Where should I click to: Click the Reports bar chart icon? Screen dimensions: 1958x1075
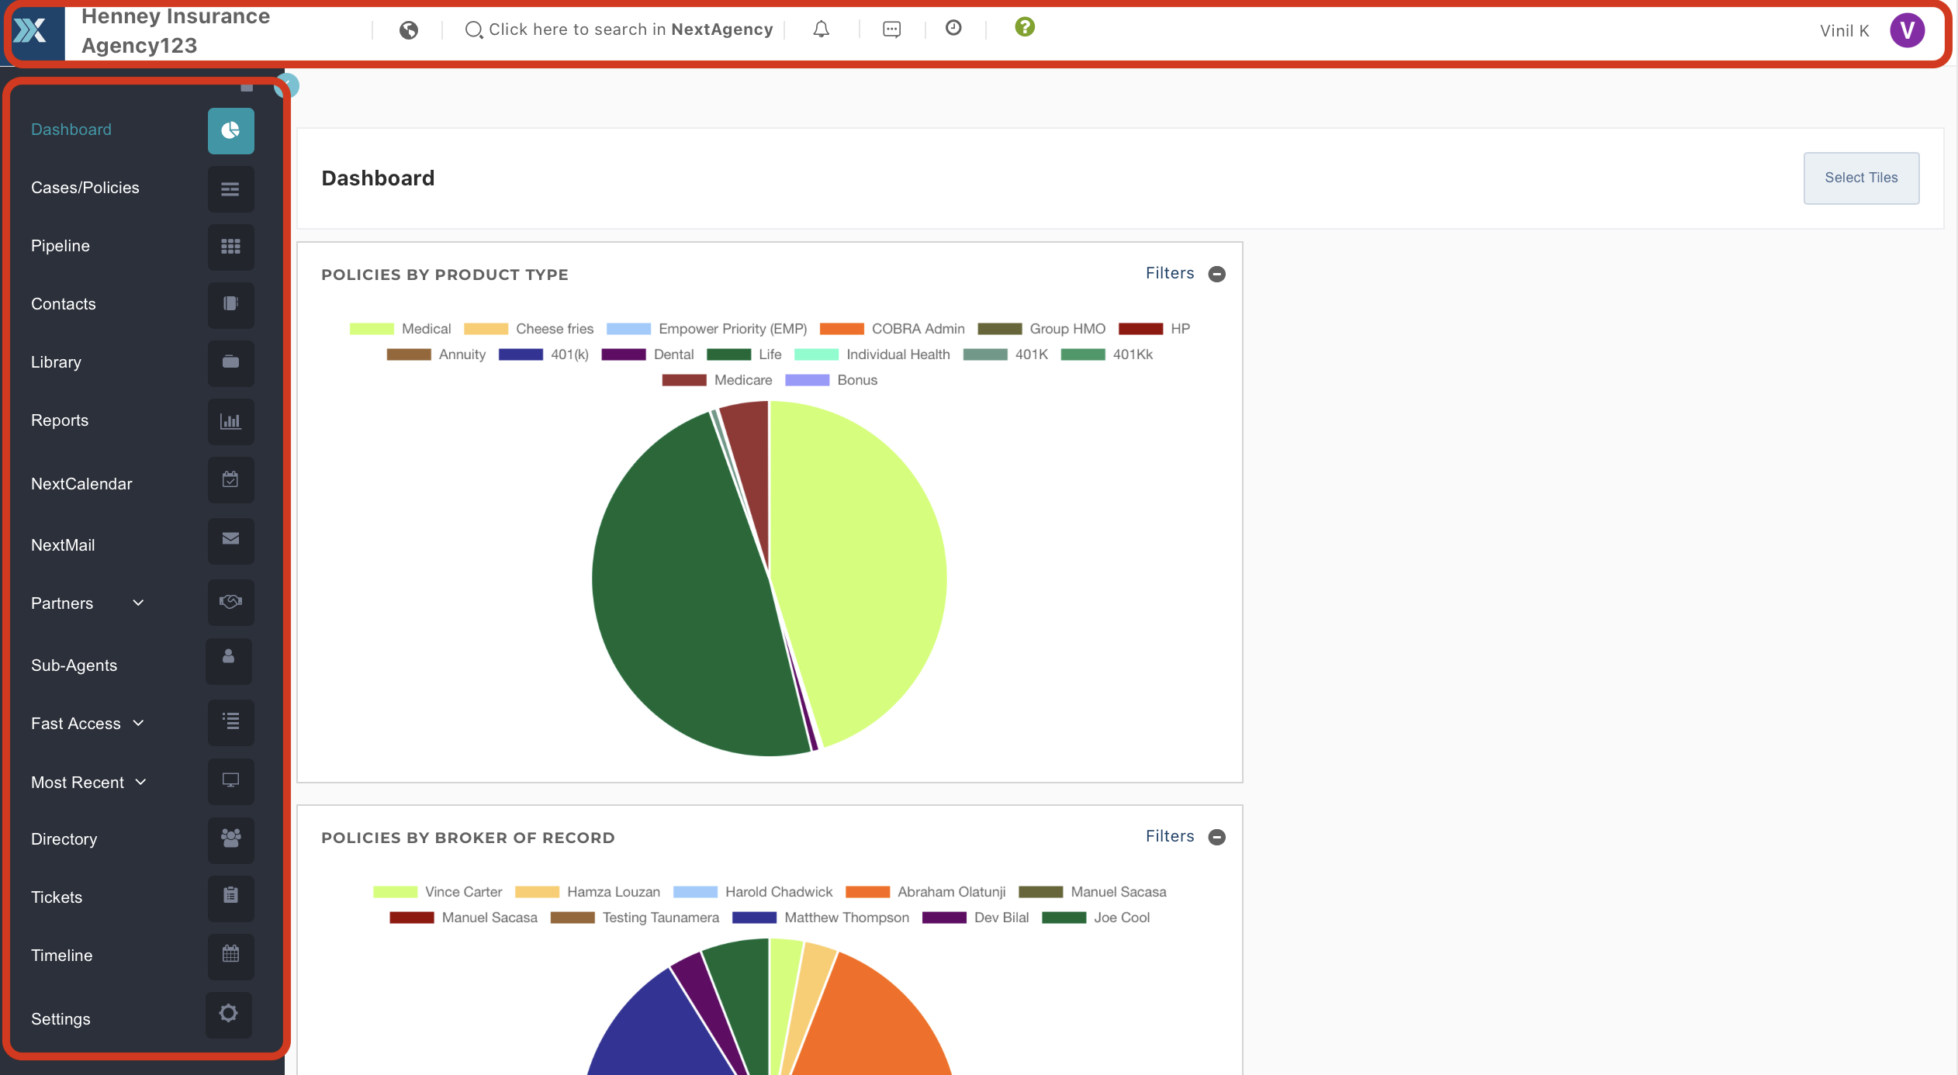coord(230,421)
